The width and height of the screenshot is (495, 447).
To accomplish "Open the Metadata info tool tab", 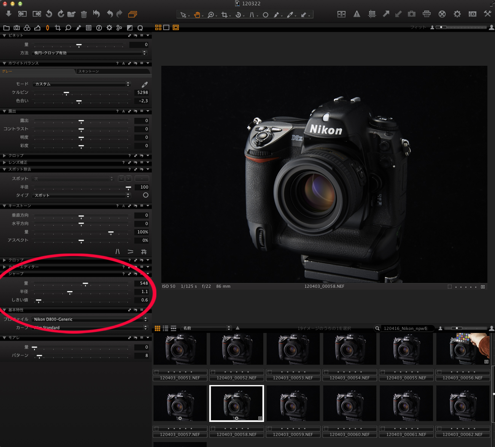I will coord(99,28).
